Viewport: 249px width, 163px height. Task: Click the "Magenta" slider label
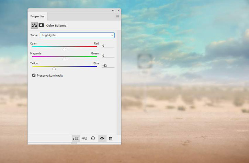click(36, 53)
